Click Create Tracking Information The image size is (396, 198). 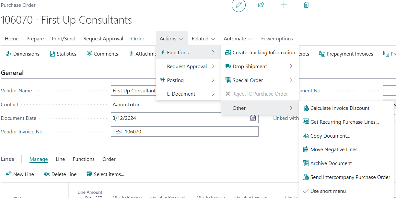click(260, 52)
